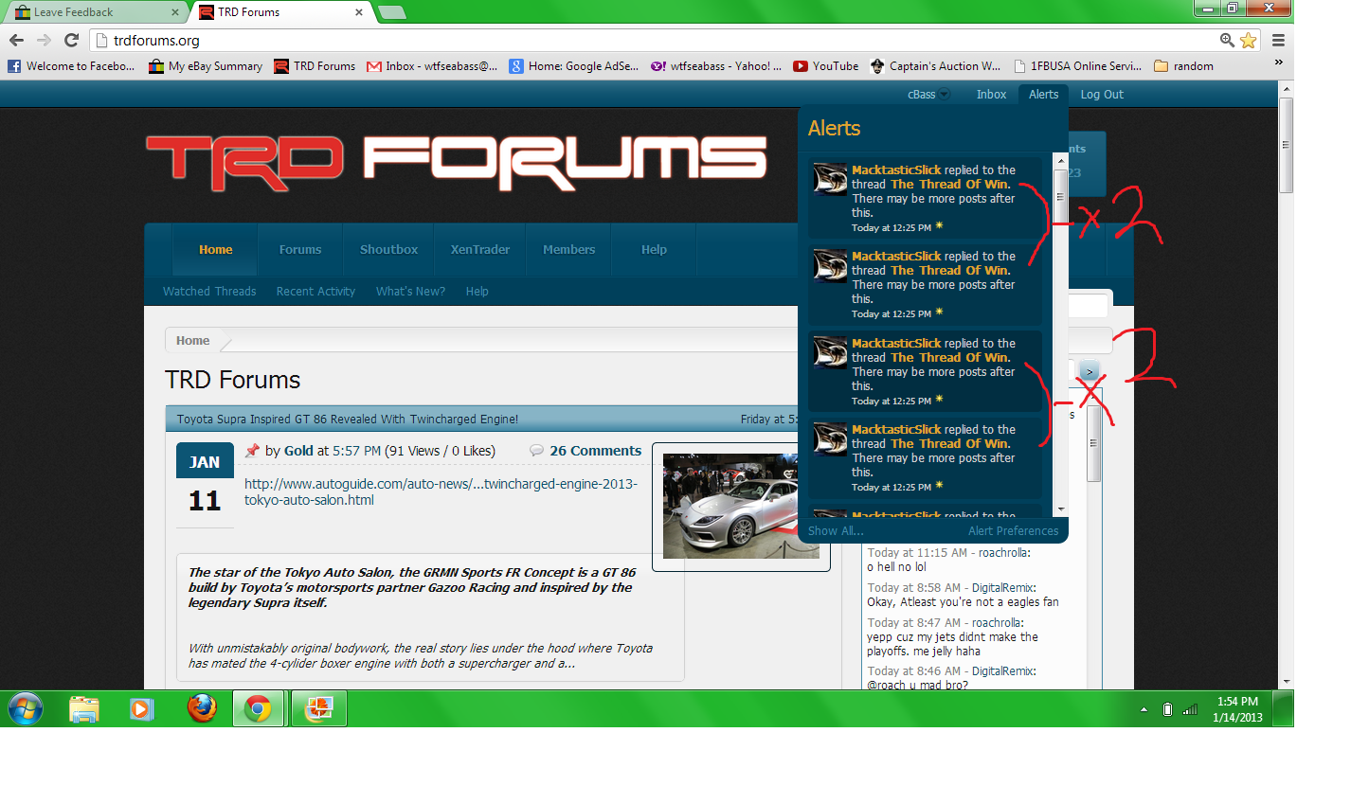Click Show All... in Alerts popup
This screenshot has height=786, width=1351.
coord(836,531)
